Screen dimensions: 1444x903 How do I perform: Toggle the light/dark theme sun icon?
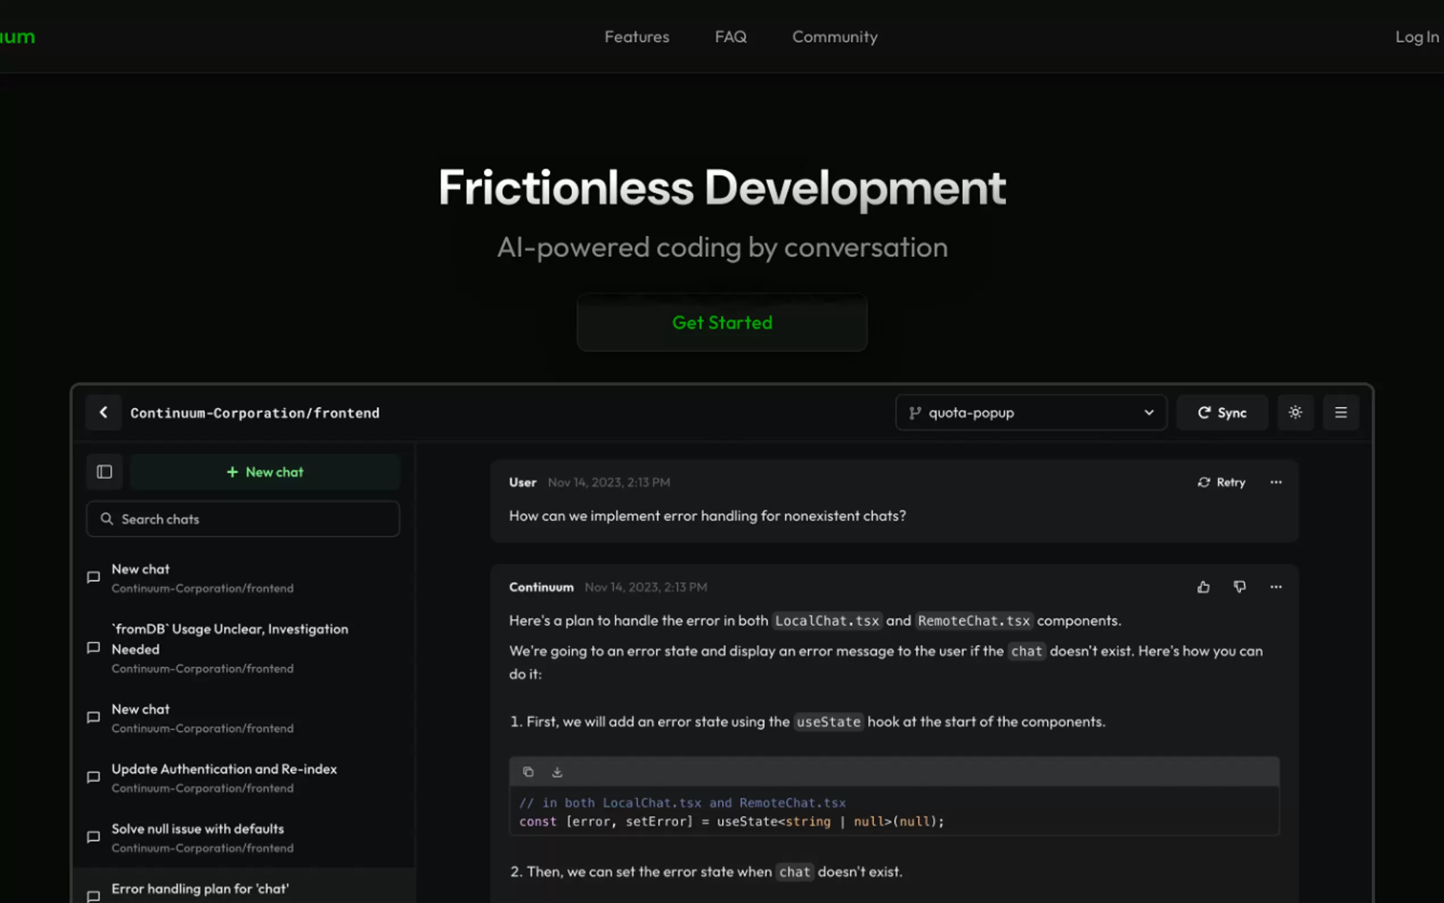1294,412
